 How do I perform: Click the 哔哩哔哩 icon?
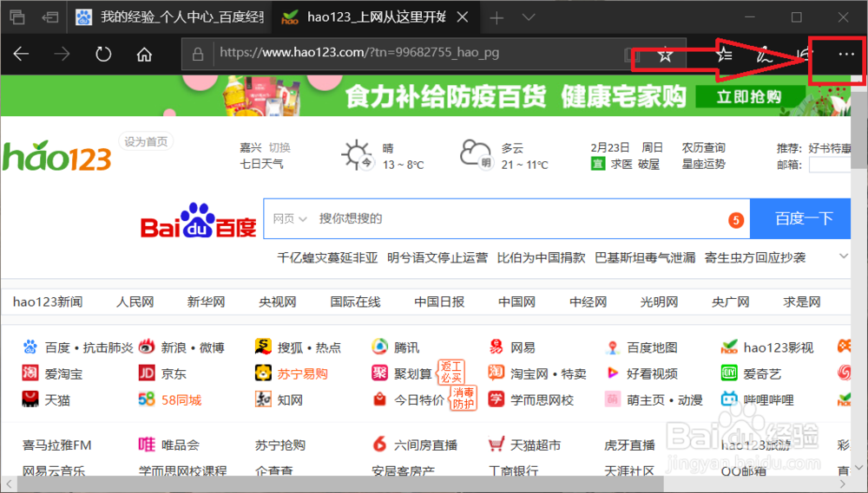point(729,399)
